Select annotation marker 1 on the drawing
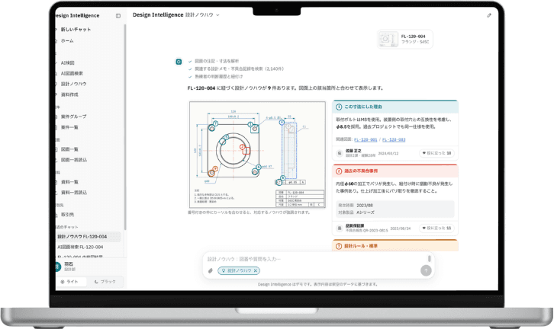 (250, 124)
